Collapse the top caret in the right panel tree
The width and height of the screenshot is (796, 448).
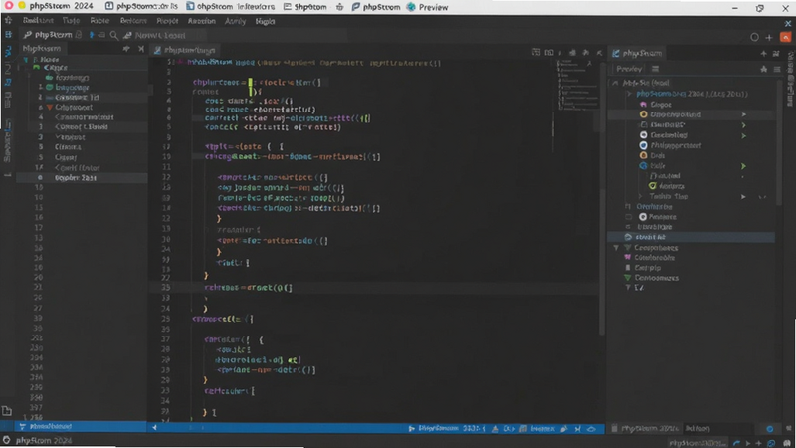pos(615,83)
